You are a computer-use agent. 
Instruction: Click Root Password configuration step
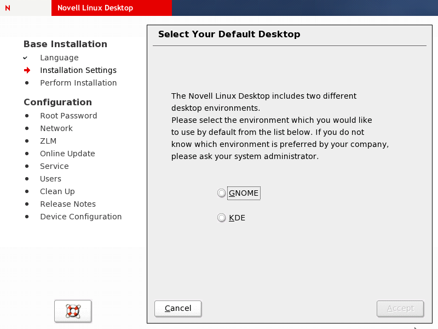pos(68,116)
